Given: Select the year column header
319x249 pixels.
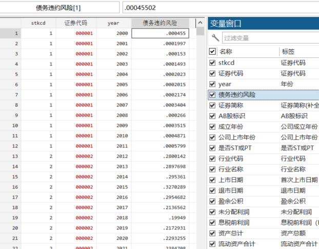Looking at the screenshot, I should click(x=113, y=23).
